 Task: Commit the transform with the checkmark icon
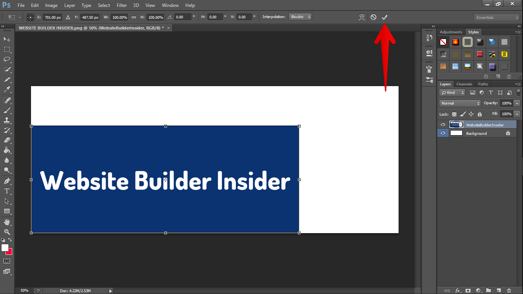tap(385, 17)
